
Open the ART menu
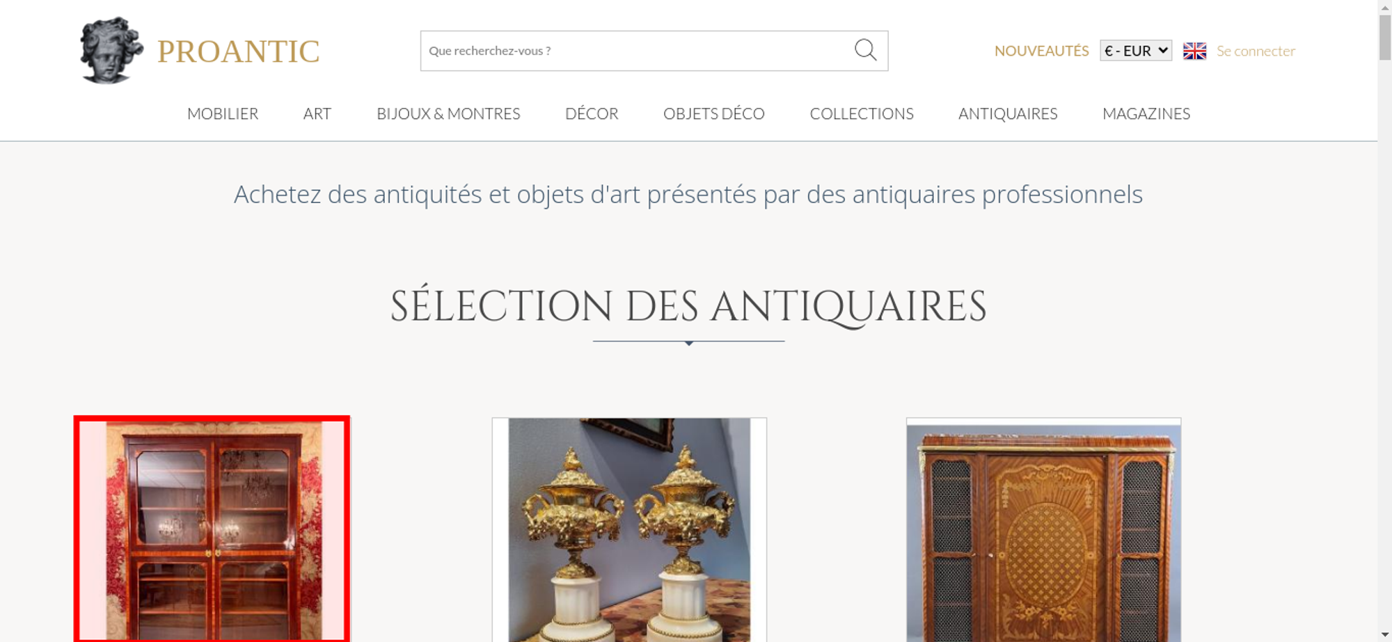[x=317, y=113]
